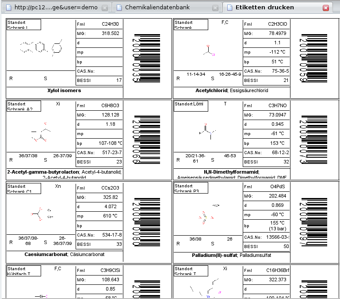
Task: Click hazard symbol Xn on Caesiumcarbonat label
Action: [x=58, y=186]
